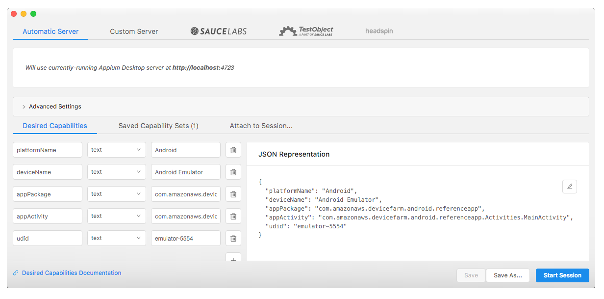The width and height of the screenshot is (604, 299).
Task: Open type dropdown for appPackage
Action: click(117, 194)
